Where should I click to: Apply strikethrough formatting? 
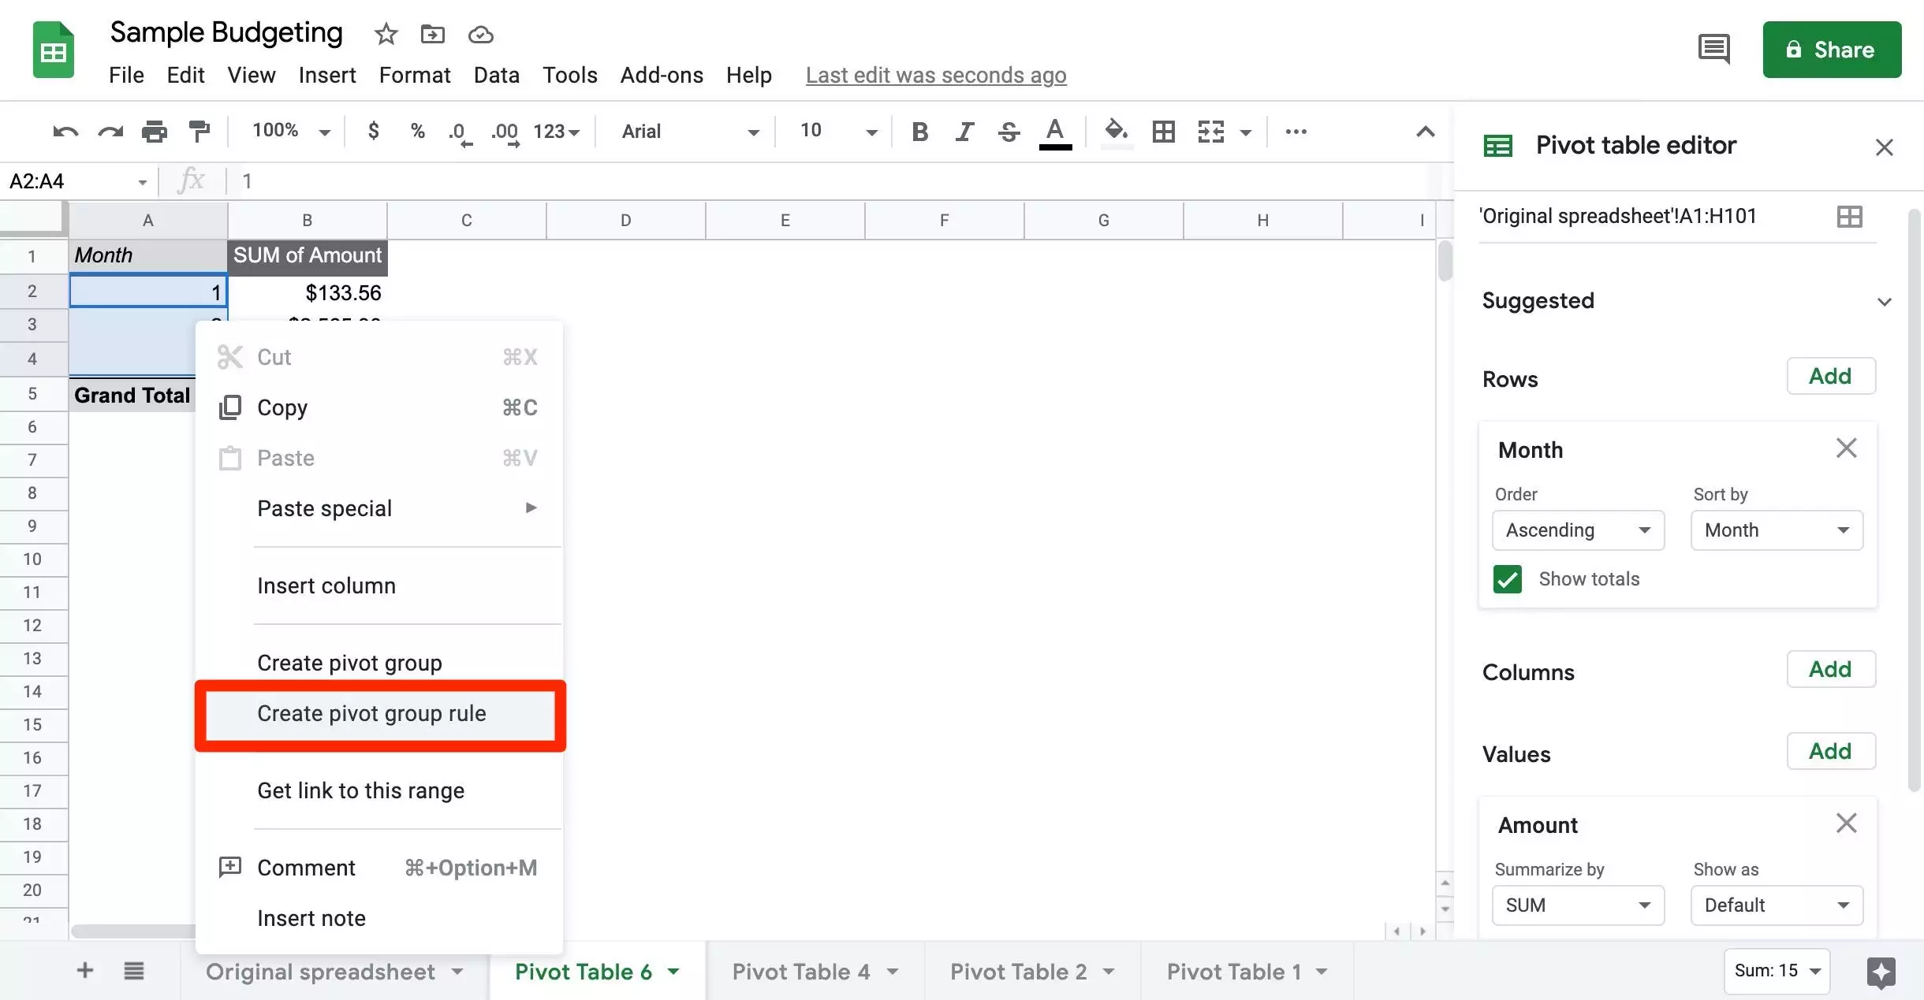[x=1009, y=132]
